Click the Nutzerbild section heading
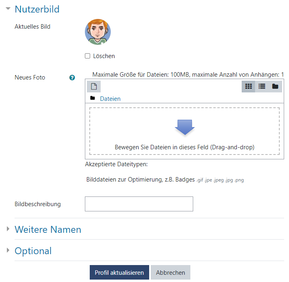 pos(37,9)
